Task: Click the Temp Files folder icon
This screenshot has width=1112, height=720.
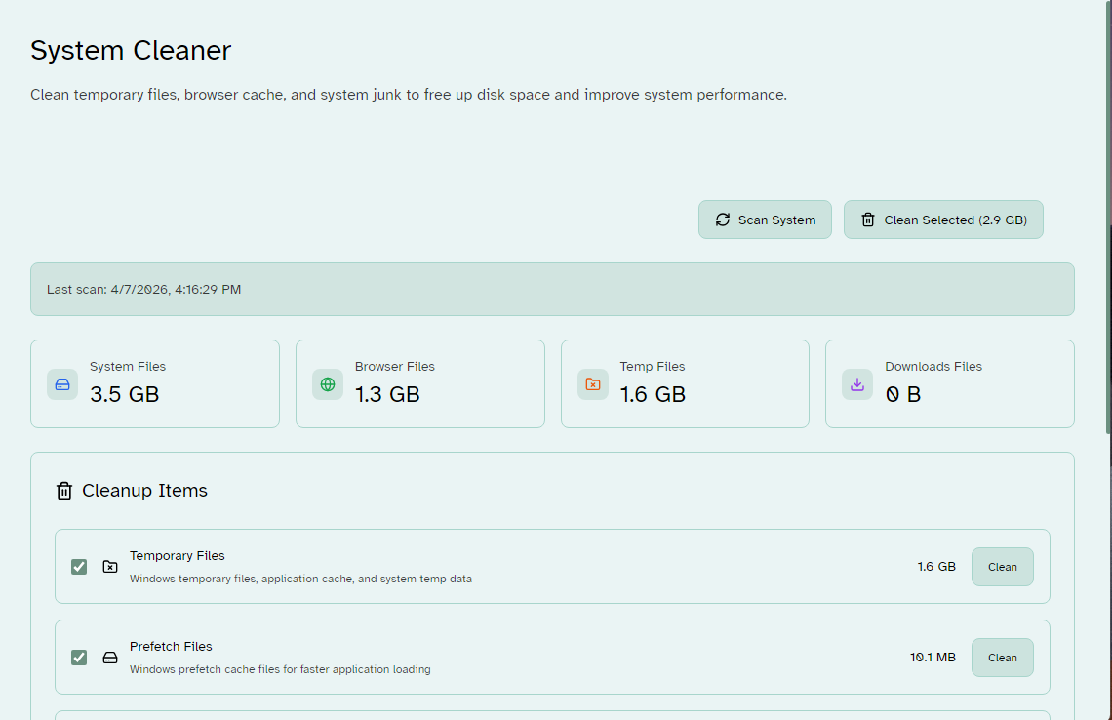Action: (593, 384)
